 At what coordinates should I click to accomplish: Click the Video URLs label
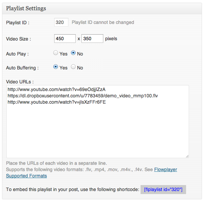[x=20, y=82]
